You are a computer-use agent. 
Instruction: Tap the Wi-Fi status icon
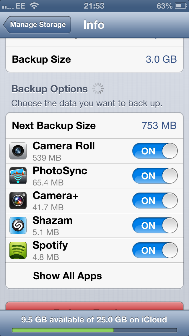coord(35,6)
